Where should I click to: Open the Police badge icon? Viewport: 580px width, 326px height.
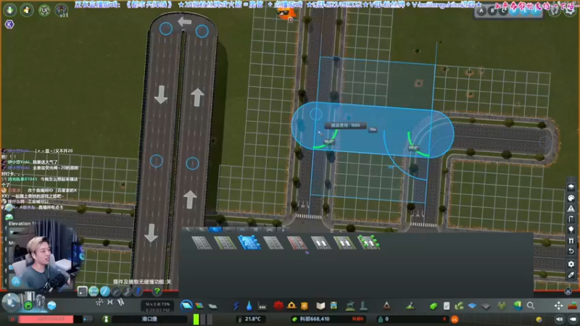[x=304, y=306]
